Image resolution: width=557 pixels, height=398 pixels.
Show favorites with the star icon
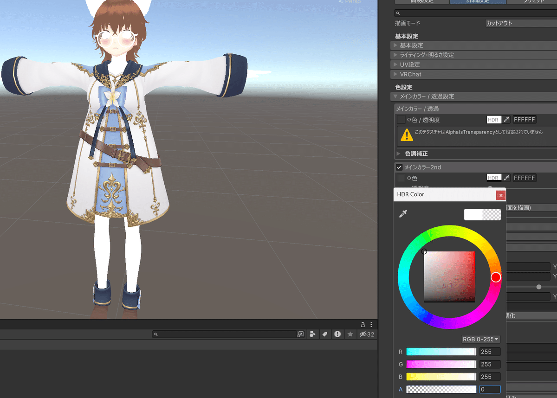click(x=350, y=334)
